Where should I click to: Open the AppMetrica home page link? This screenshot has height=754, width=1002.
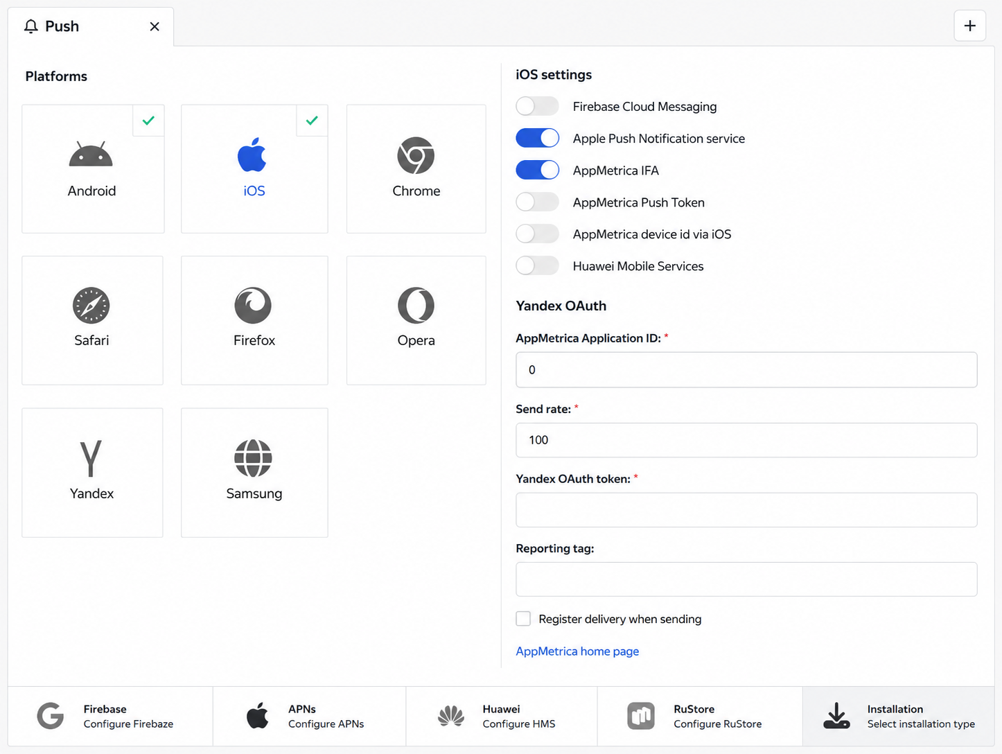click(x=577, y=651)
